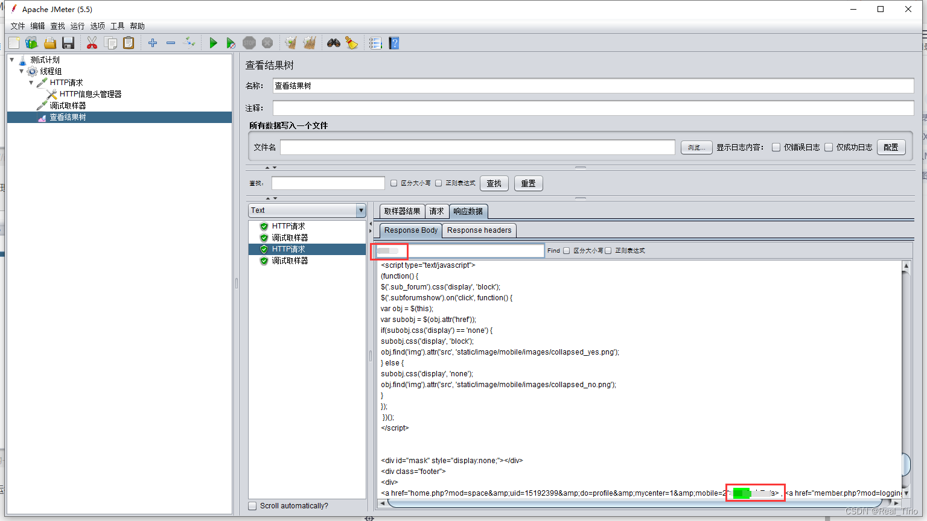The image size is (927, 521).
Task: Select the Response headers tab
Action: coord(479,230)
